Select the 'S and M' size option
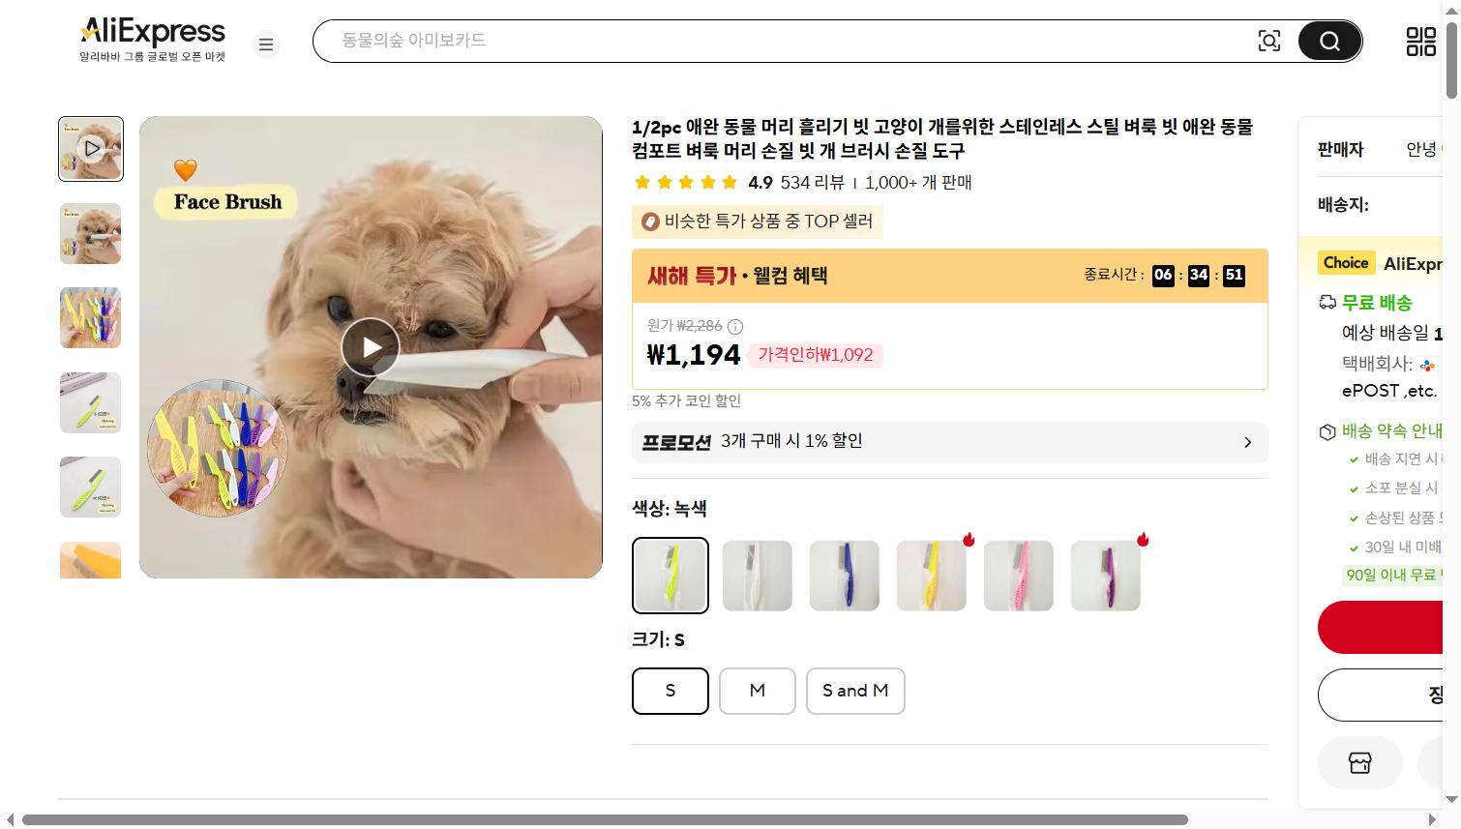 (x=854, y=691)
